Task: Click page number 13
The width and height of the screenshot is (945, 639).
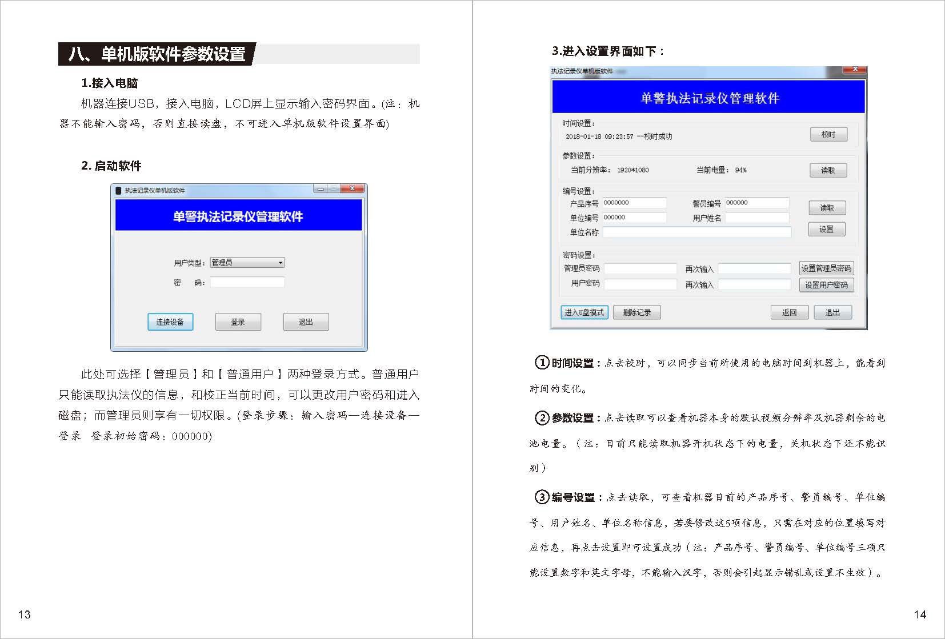Action: (x=25, y=615)
